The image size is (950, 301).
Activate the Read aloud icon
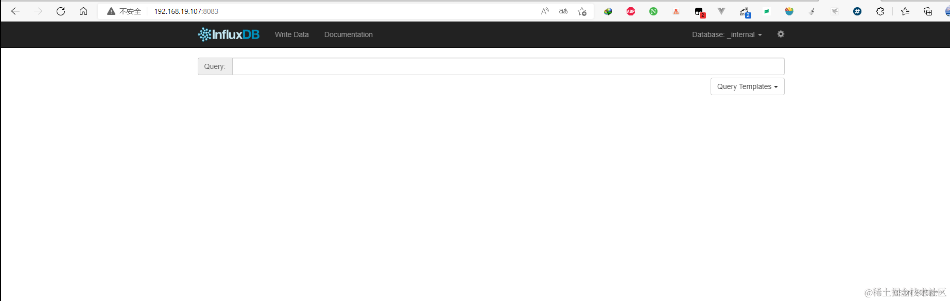pos(545,11)
